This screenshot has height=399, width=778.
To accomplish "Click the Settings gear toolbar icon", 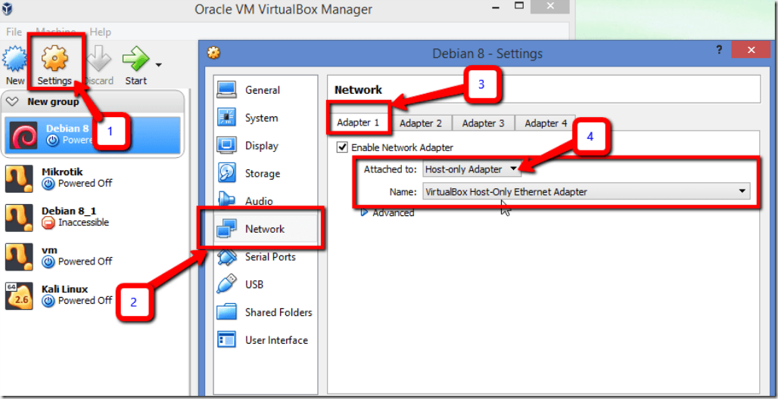I will 54,58.
